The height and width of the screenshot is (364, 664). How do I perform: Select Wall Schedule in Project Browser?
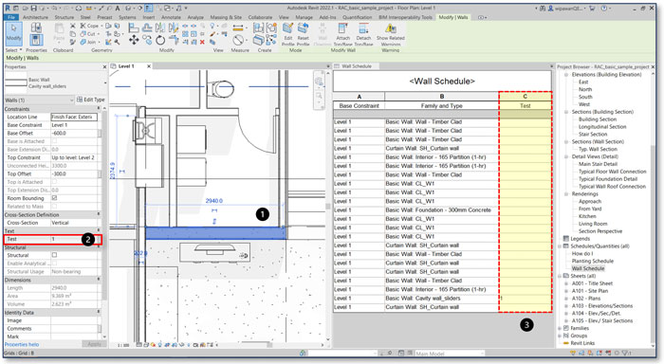pos(588,268)
